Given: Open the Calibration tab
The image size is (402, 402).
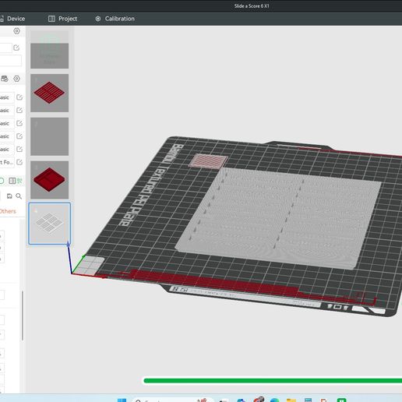Looking at the screenshot, I should pyautogui.click(x=115, y=19).
